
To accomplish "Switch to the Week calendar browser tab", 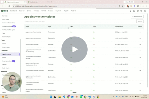I will click(38, 2).
